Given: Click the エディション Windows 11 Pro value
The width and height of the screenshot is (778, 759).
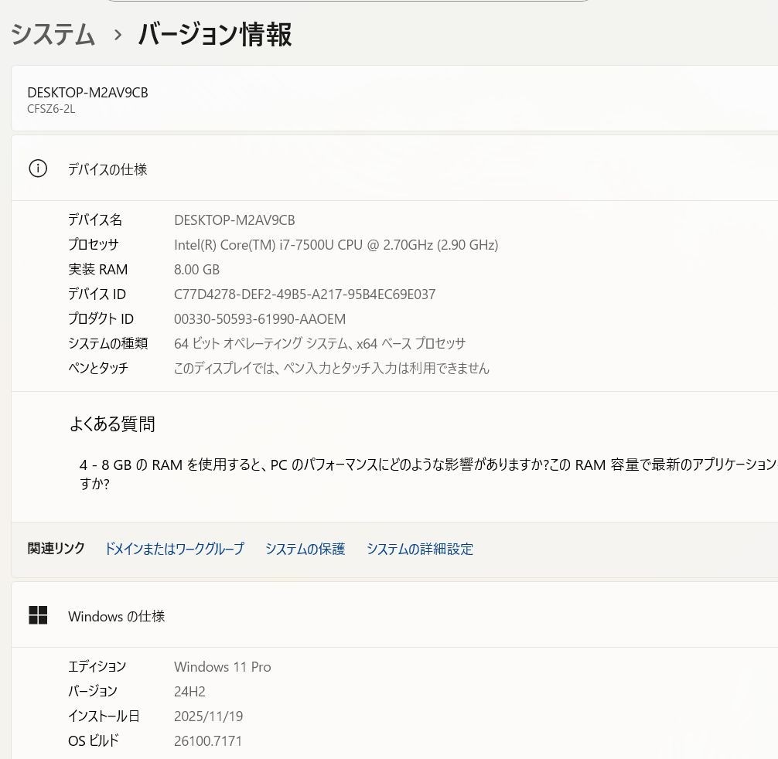Looking at the screenshot, I should point(222,666).
